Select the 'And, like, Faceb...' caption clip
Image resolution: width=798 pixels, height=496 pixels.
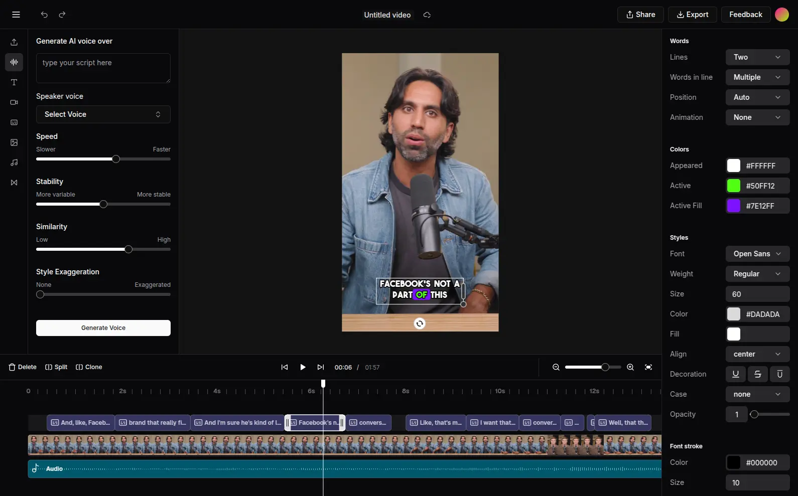click(81, 423)
